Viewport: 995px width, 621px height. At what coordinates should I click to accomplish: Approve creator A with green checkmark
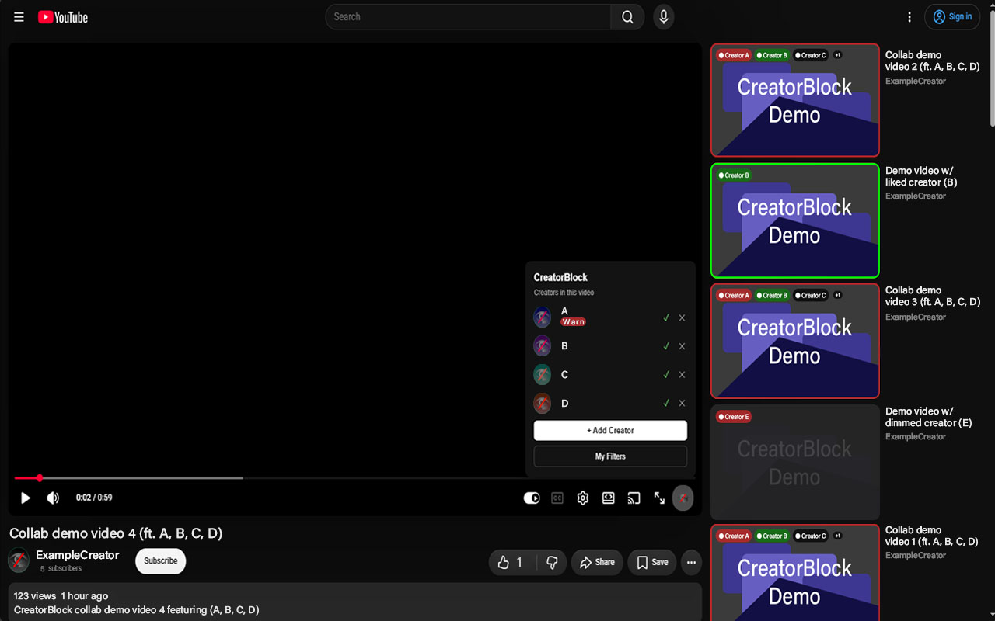tap(666, 317)
